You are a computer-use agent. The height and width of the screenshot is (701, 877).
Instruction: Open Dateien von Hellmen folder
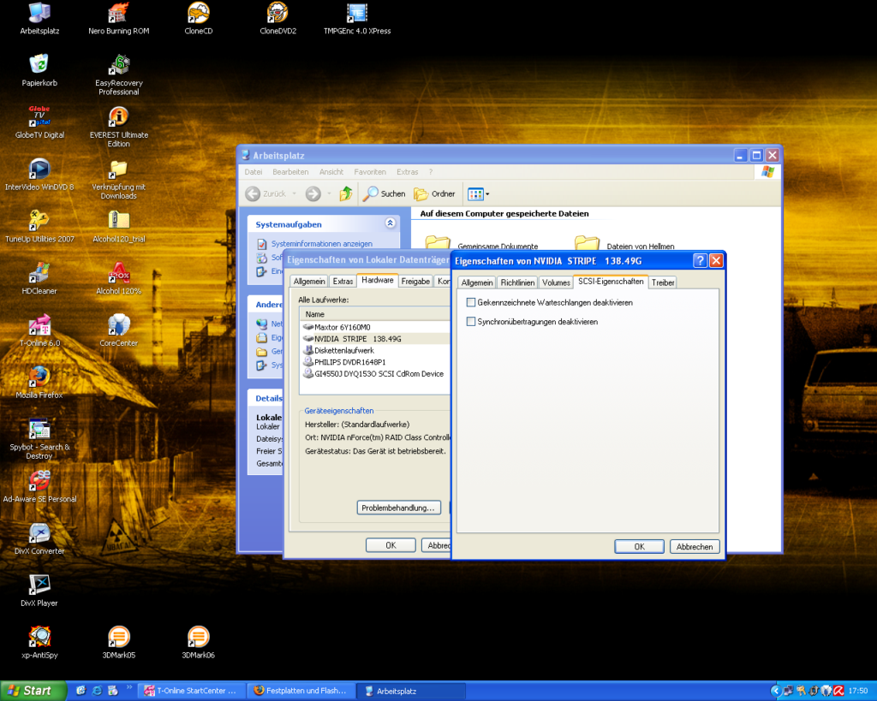pos(624,244)
